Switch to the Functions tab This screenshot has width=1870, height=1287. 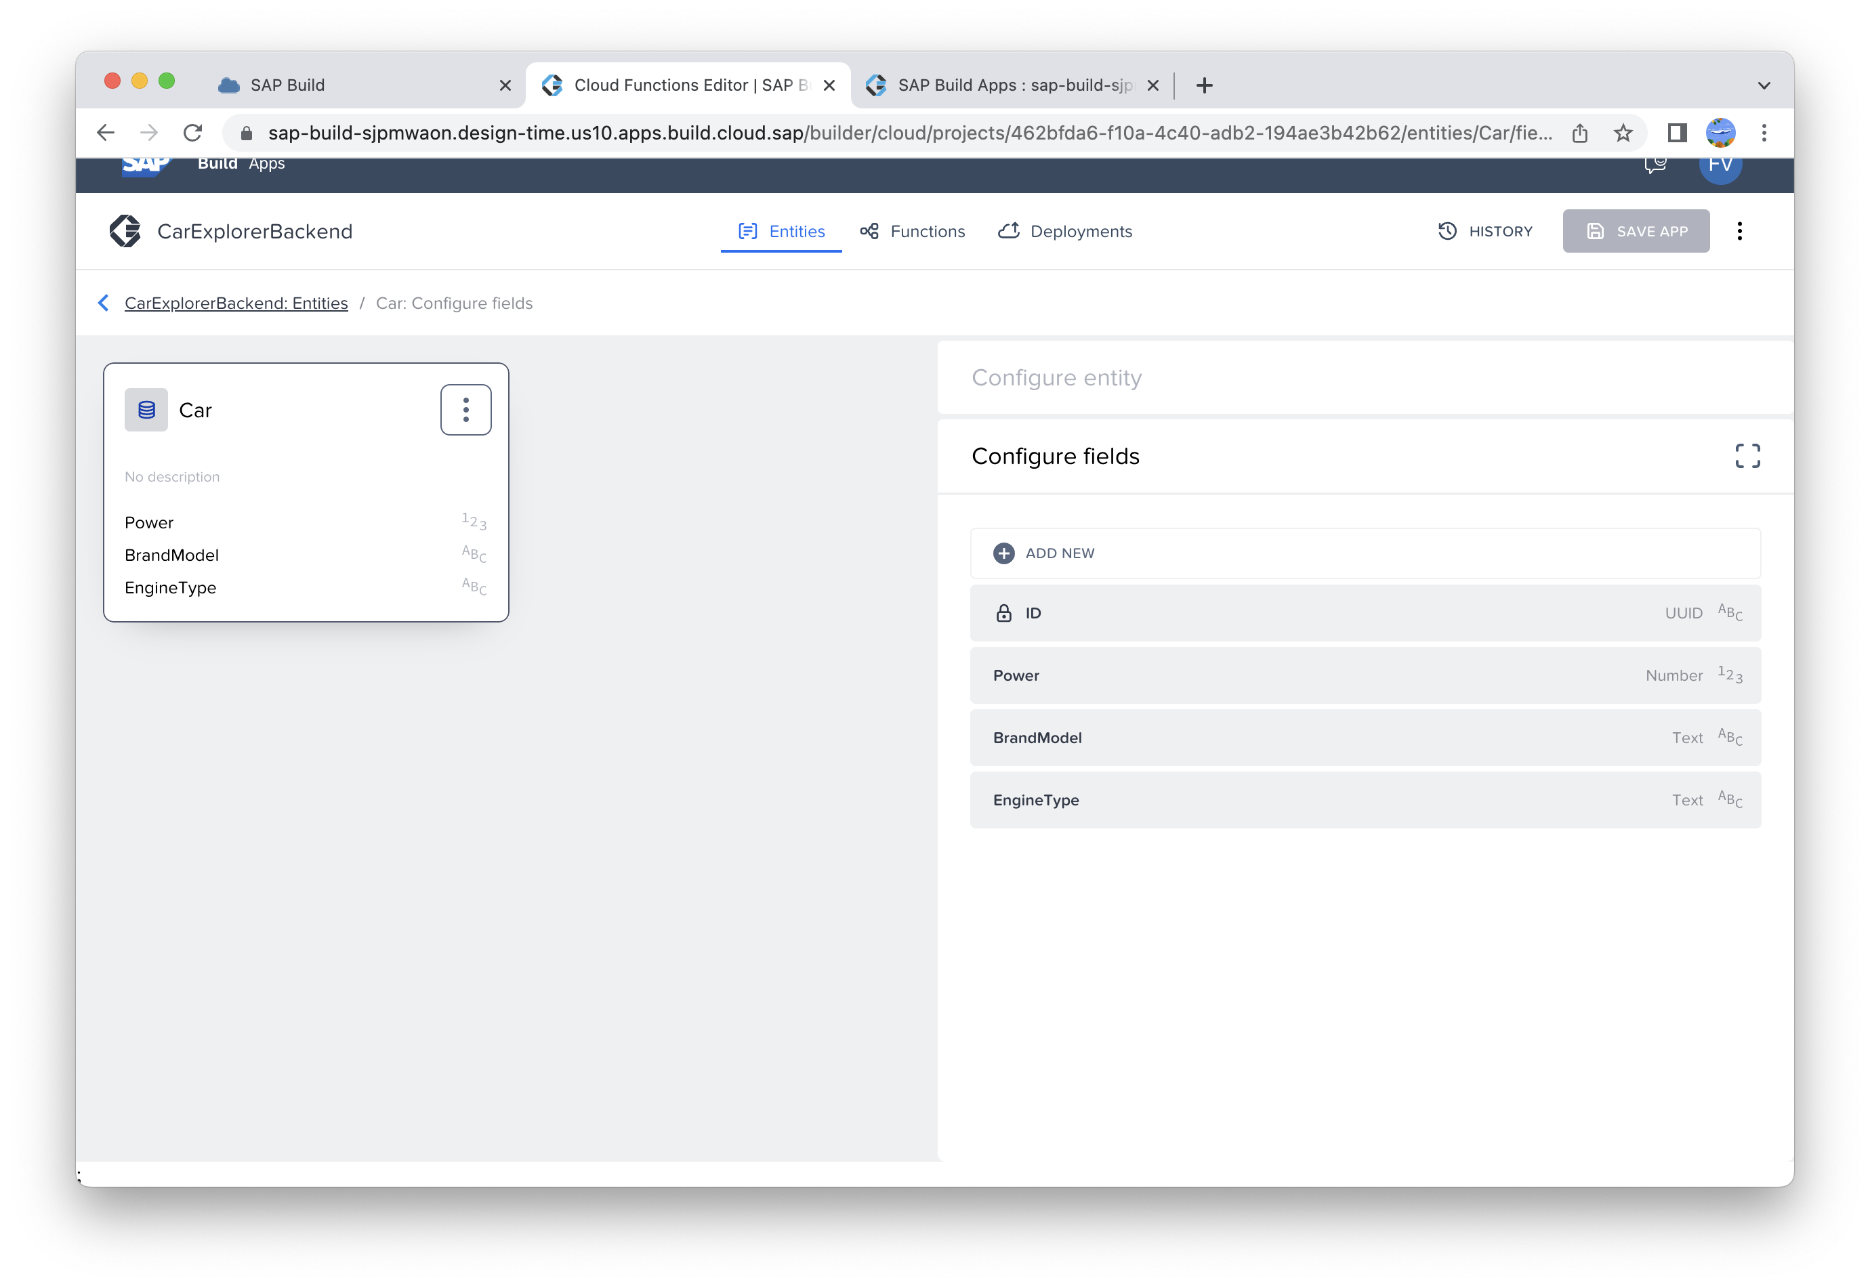pyautogui.click(x=912, y=232)
